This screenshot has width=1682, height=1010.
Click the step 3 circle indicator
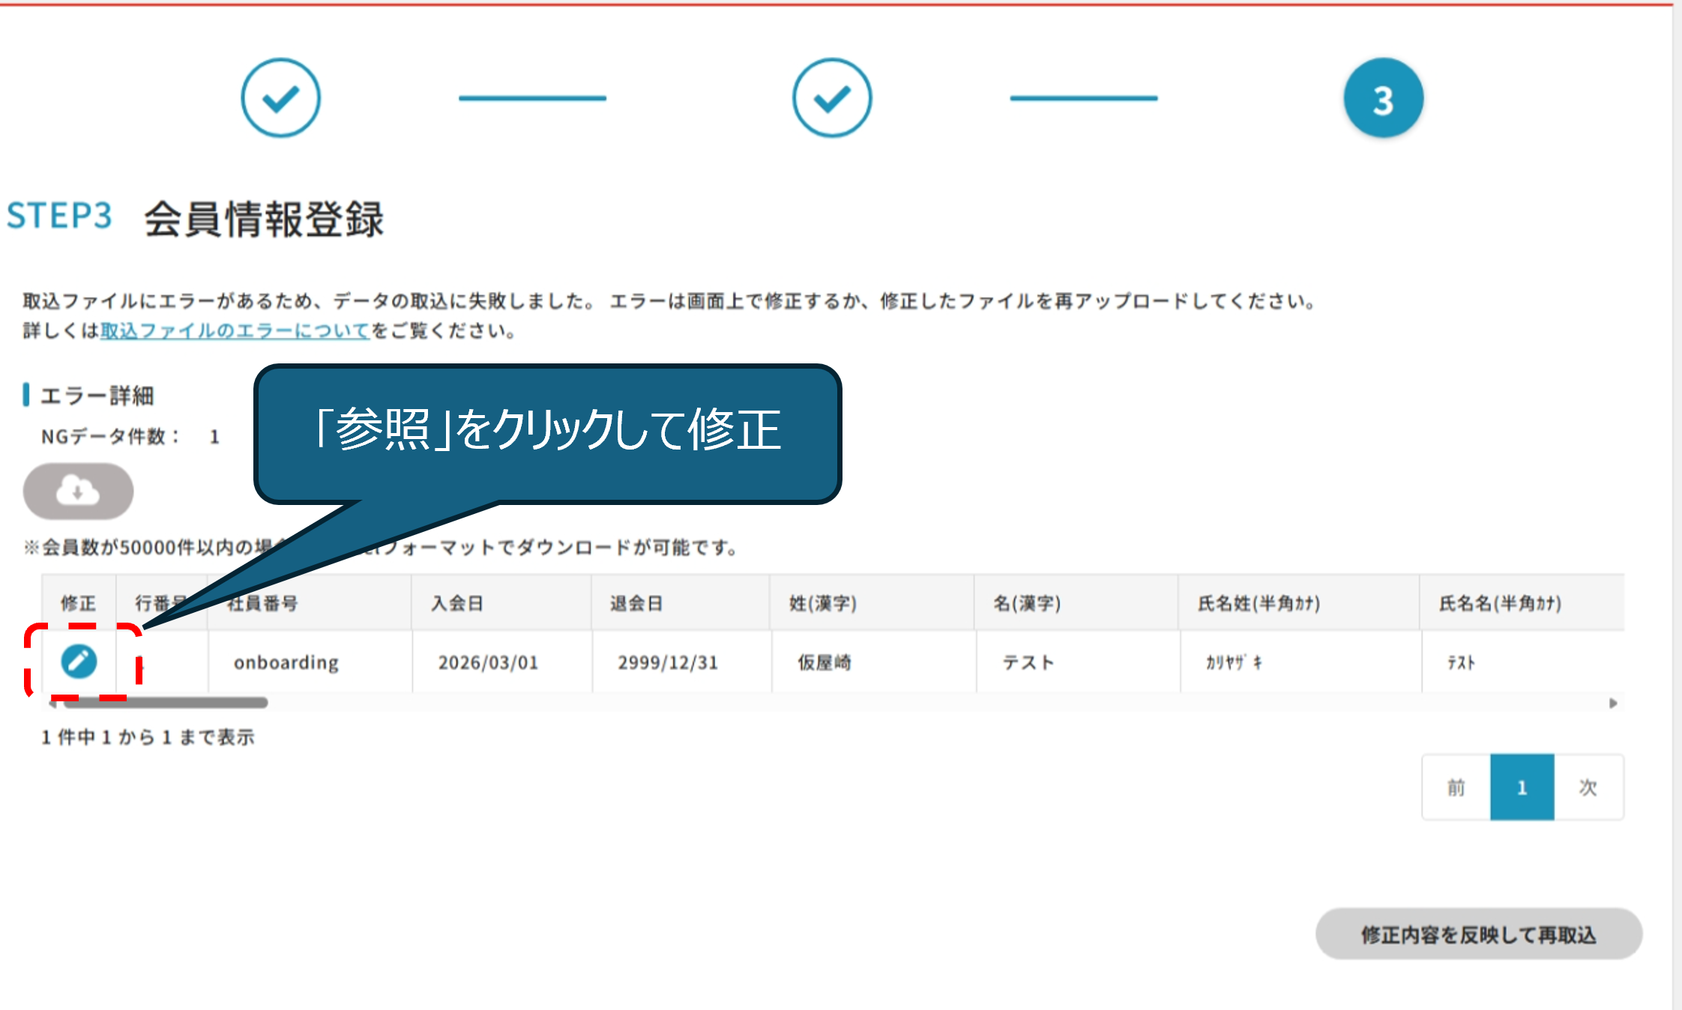coord(1383,98)
